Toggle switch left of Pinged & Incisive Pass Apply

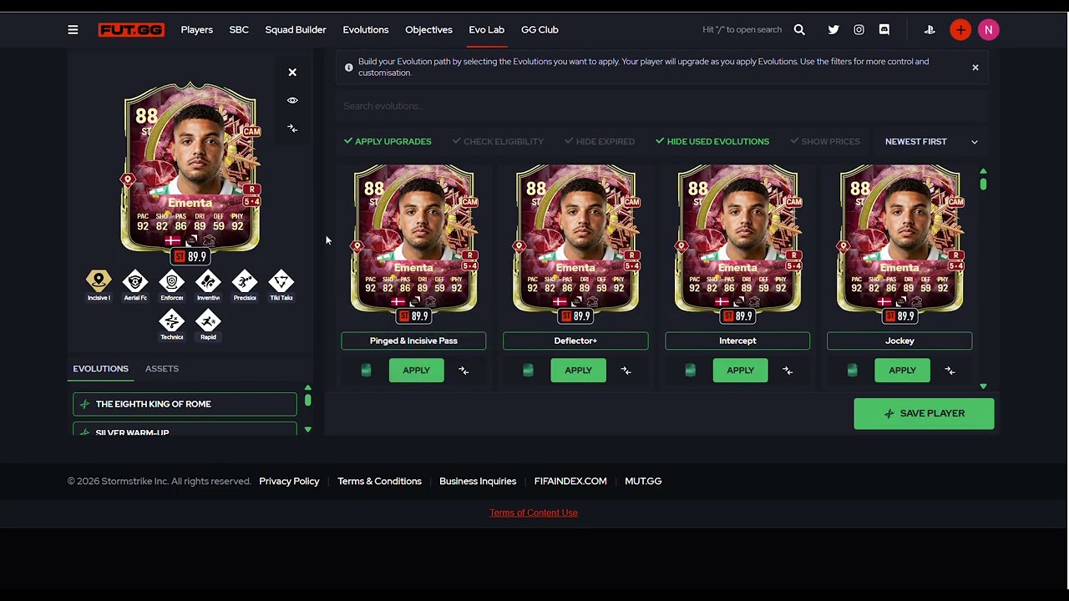click(x=366, y=371)
